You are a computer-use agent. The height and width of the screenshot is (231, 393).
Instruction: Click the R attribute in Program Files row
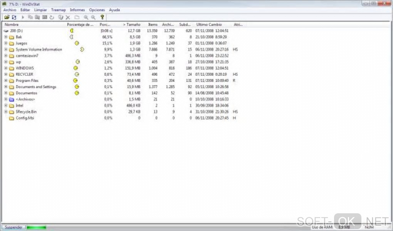[234, 81]
